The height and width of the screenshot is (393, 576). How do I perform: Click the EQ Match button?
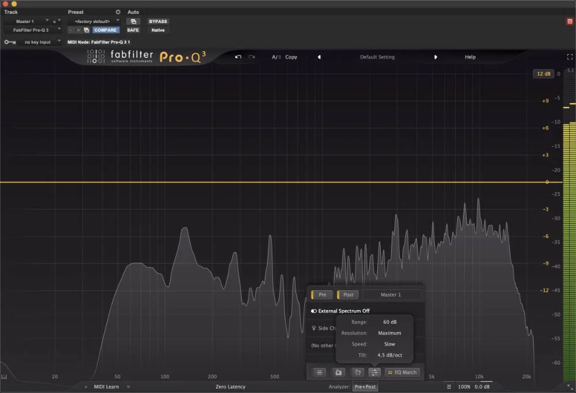point(402,372)
